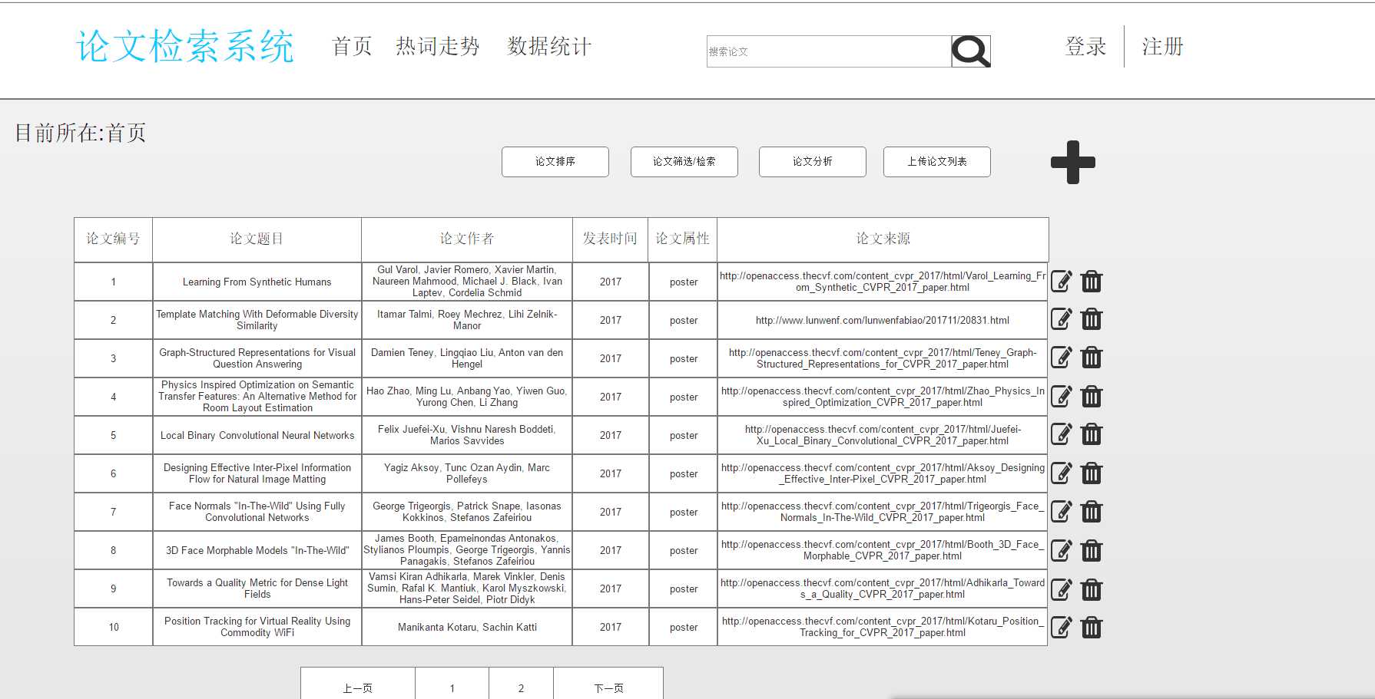Click title Local Binary Convolutional Neural Networks
The height and width of the screenshot is (699, 1375).
[257, 436]
